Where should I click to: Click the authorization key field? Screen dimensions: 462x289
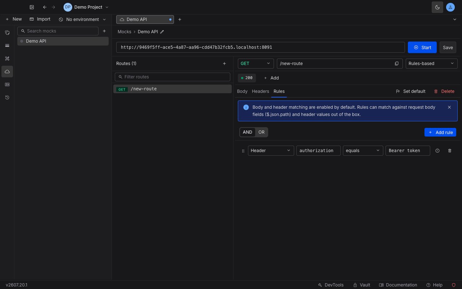318,151
